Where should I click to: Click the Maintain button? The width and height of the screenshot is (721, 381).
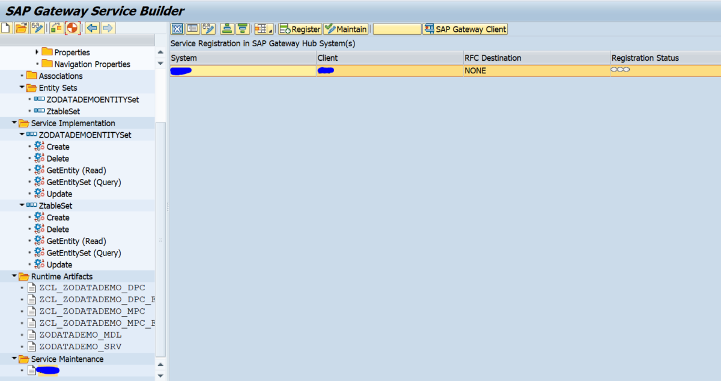point(346,28)
